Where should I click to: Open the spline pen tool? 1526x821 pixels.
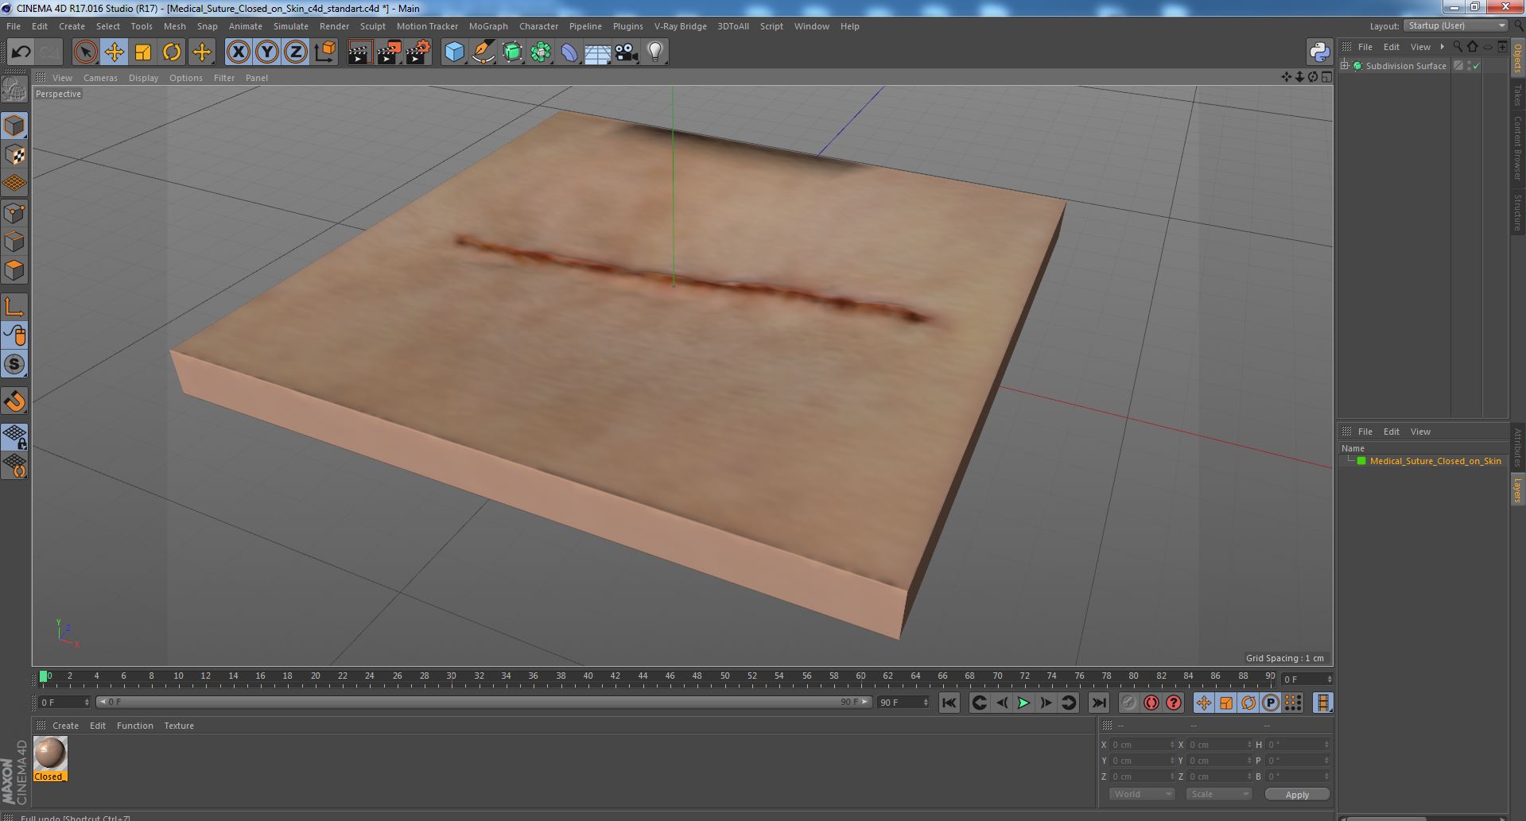click(x=483, y=52)
